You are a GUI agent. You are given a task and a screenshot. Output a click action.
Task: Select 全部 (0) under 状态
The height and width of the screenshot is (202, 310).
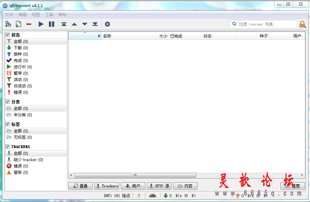tap(36, 41)
